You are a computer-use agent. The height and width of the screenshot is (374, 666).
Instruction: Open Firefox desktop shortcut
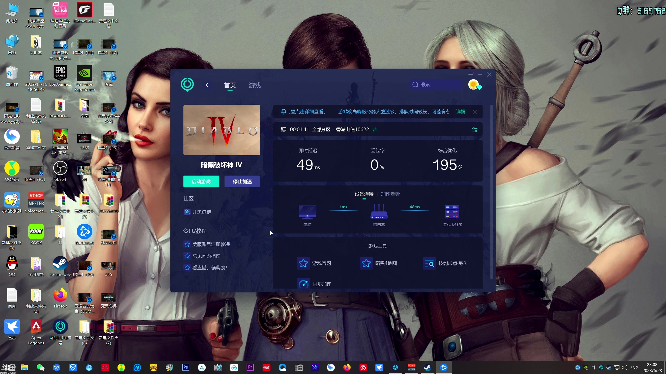[x=60, y=298]
